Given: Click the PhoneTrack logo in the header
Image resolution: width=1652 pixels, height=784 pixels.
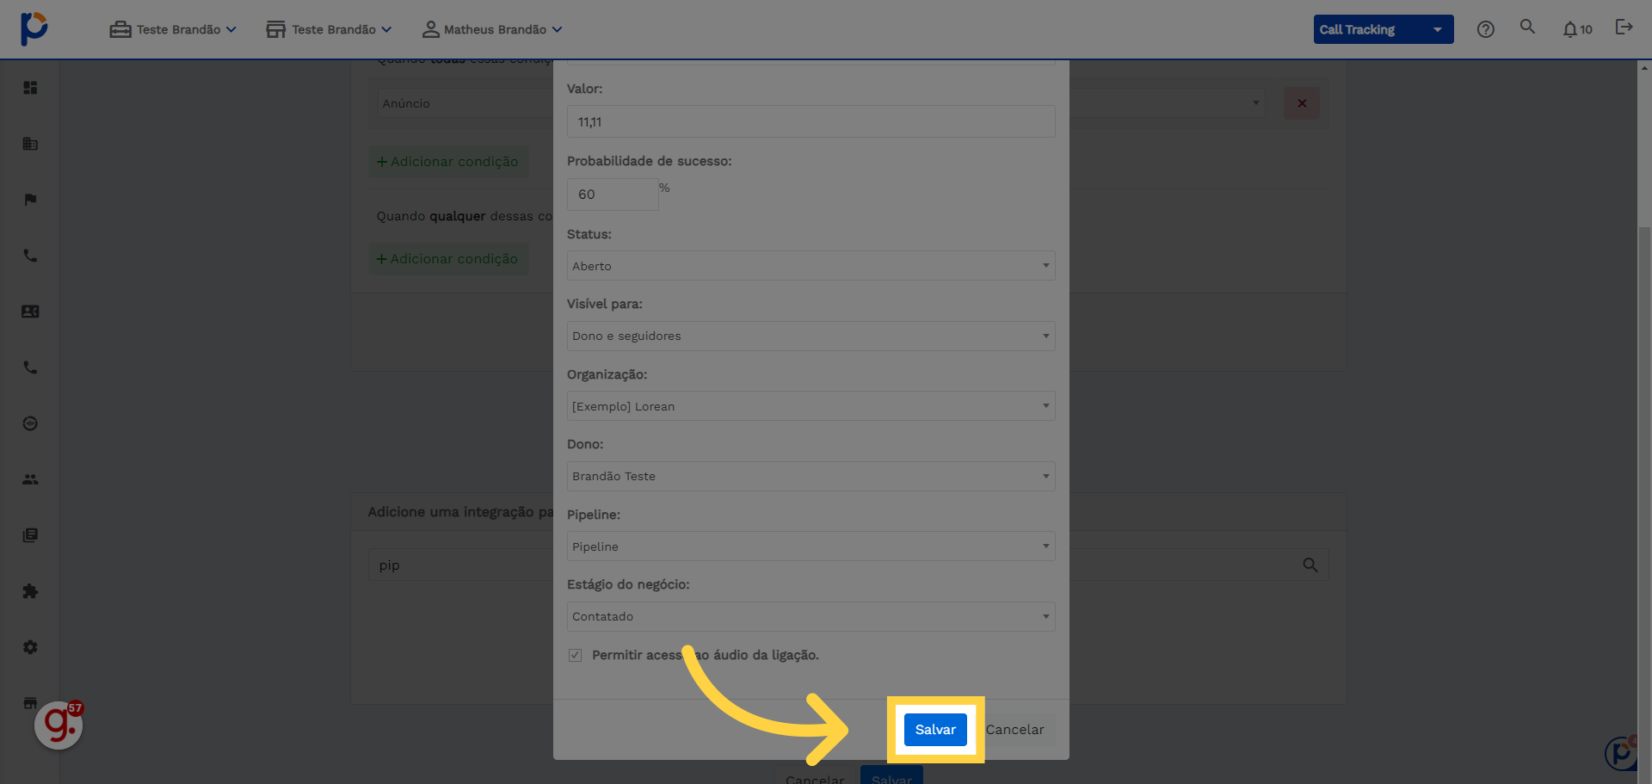Looking at the screenshot, I should [x=34, y=28].
